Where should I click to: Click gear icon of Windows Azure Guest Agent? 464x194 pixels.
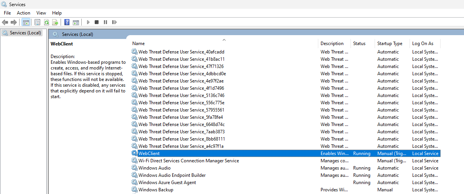tap(134, 183)
